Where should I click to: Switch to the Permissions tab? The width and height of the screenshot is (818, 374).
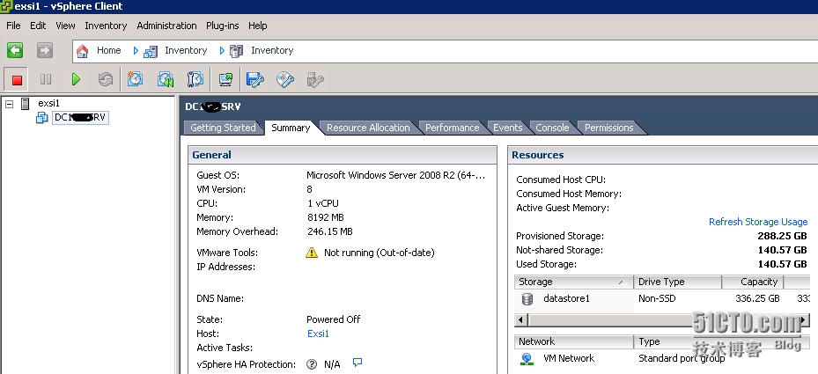[608, 128]
